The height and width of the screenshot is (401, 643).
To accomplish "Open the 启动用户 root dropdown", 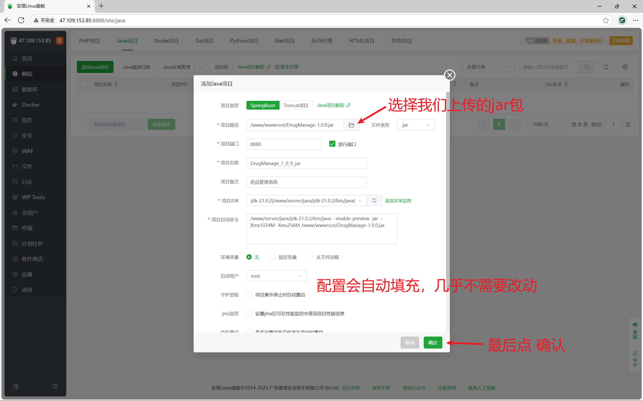I will click(x=276, y=276).
